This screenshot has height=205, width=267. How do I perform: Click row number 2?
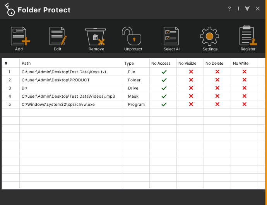point(10,80)
